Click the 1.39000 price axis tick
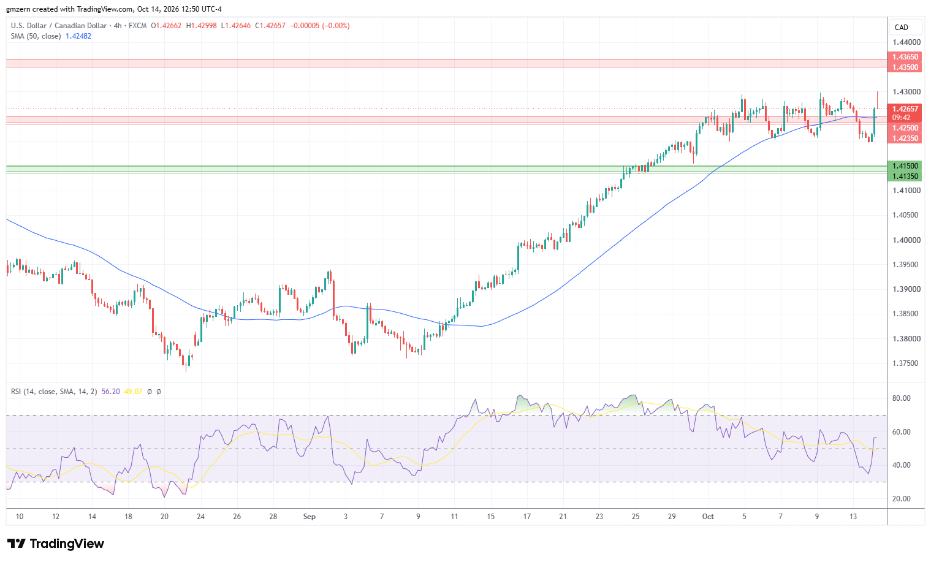 coord(906,289)
